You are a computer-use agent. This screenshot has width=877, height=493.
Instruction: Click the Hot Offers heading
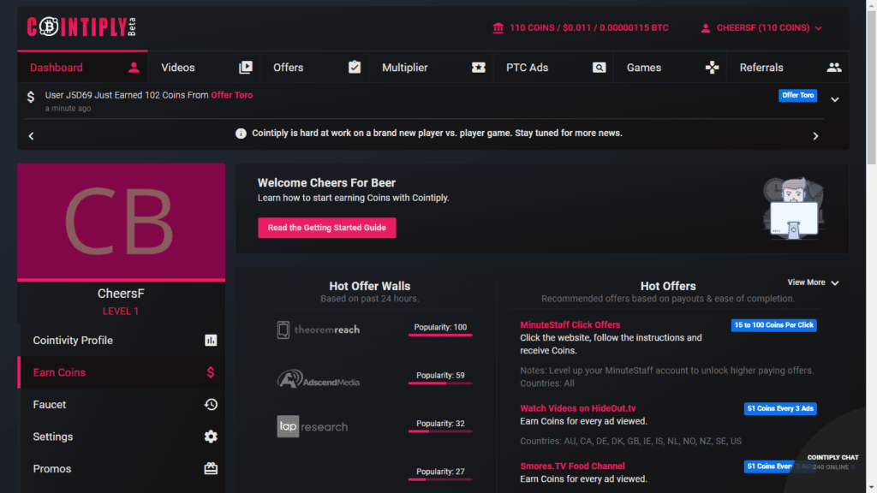(668, 286)
